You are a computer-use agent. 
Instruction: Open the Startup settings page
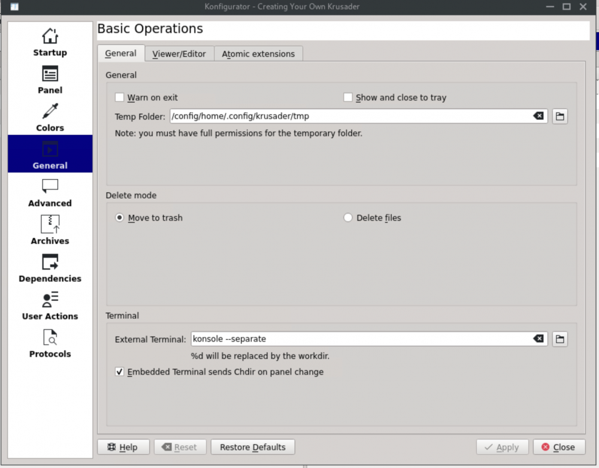(50, 42)
